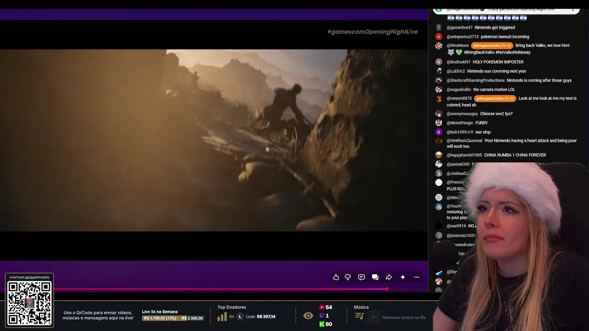Click the red playhead dot on timeline
This screenshot has width=589, height=331.
[x=387, y=289]
